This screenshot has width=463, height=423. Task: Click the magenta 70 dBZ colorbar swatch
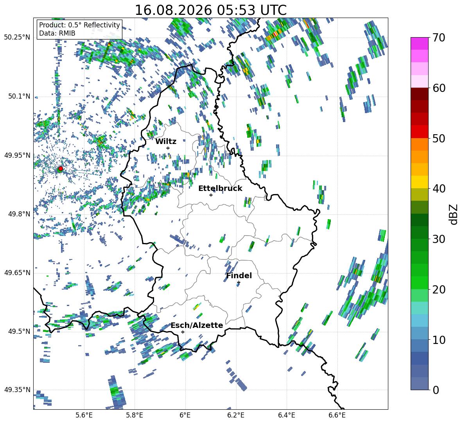(x=419, y=43)
